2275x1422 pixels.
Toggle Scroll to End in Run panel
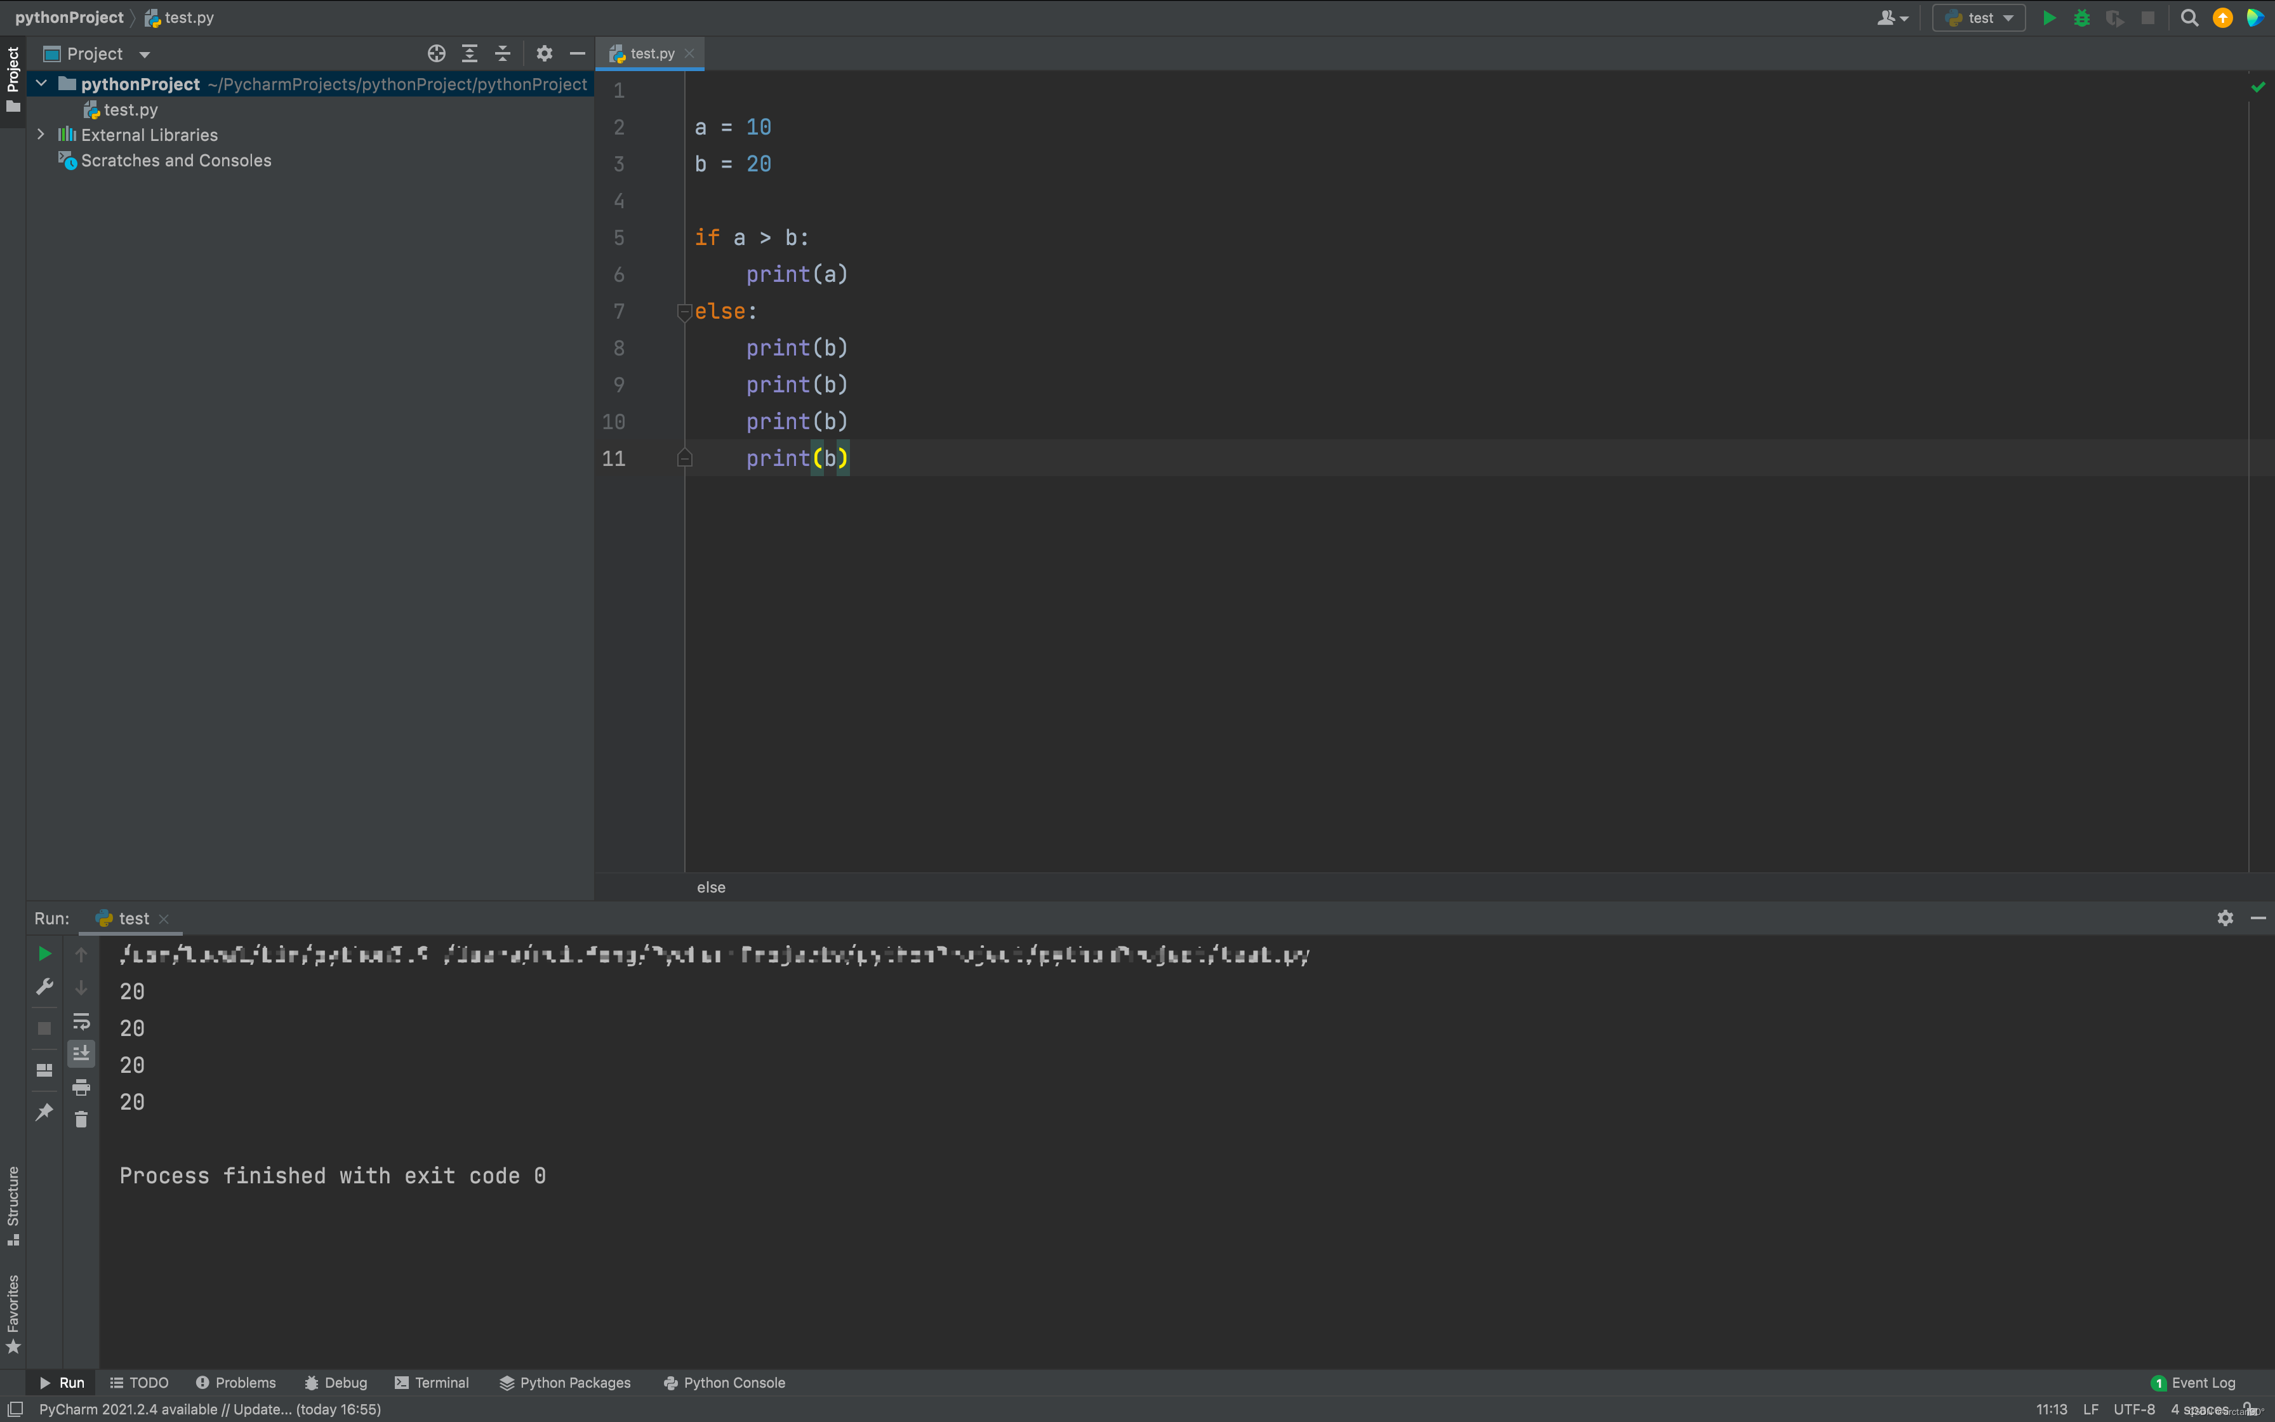[81, 1053]
